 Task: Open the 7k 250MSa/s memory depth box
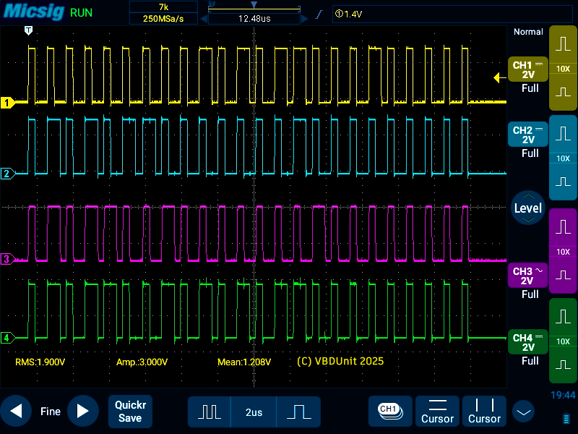(x=163, y=12)
